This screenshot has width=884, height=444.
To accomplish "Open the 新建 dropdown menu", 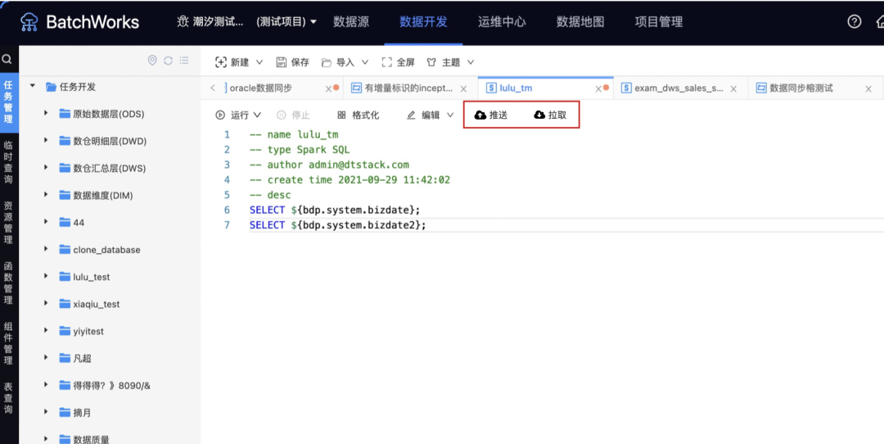I will click(239, 62).
